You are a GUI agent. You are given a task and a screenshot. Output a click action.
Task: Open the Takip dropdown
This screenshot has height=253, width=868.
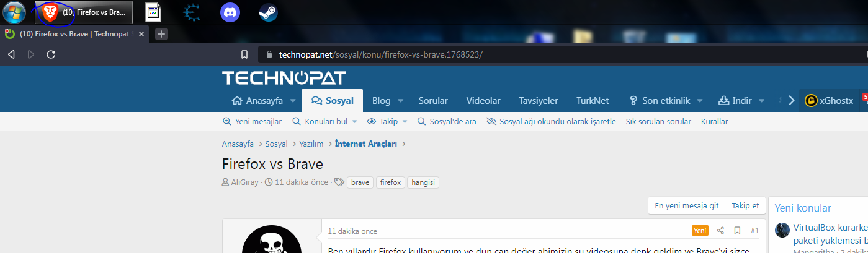pos(387,121)
